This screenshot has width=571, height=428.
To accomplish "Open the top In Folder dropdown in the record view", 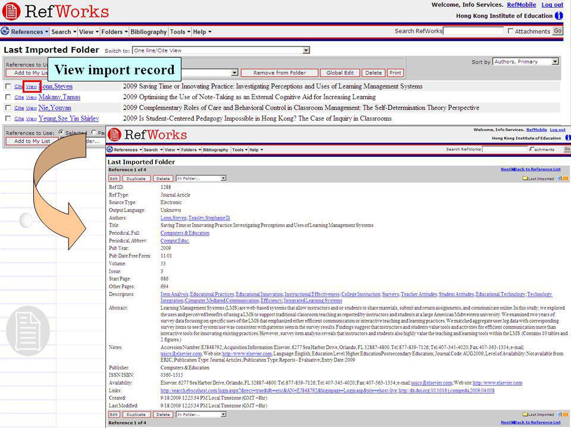I will tap(201, 178).
